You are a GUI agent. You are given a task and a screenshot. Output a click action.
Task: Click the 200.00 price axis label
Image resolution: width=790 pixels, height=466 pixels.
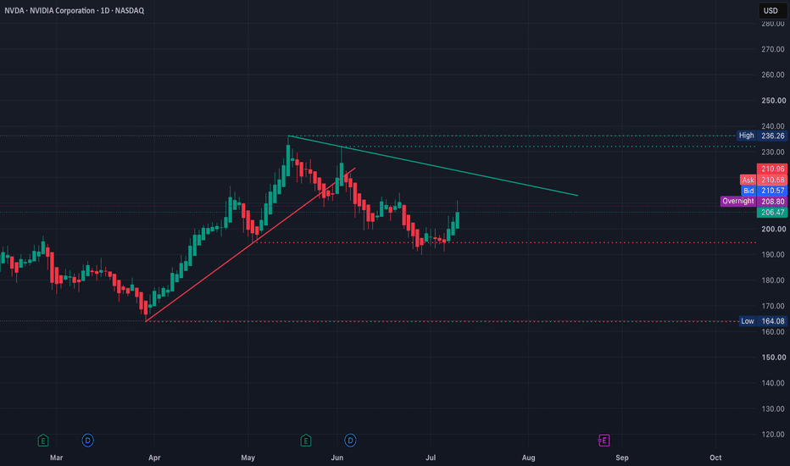773,229
